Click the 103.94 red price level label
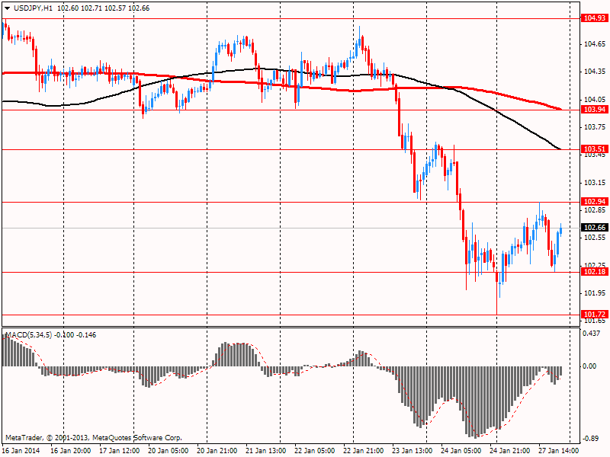 pyautogui.click(x=595, y=110)
